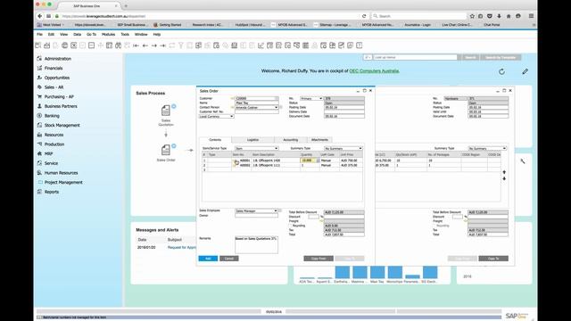The image size is (571, 321).
Task: Click the Discount percent field in Sales Order
Action: (x=313, y=217)
